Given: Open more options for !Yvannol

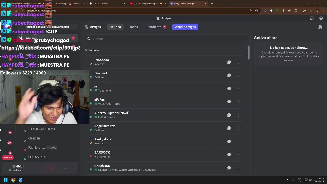Looking at the screenshot, I should click(239, 75).
